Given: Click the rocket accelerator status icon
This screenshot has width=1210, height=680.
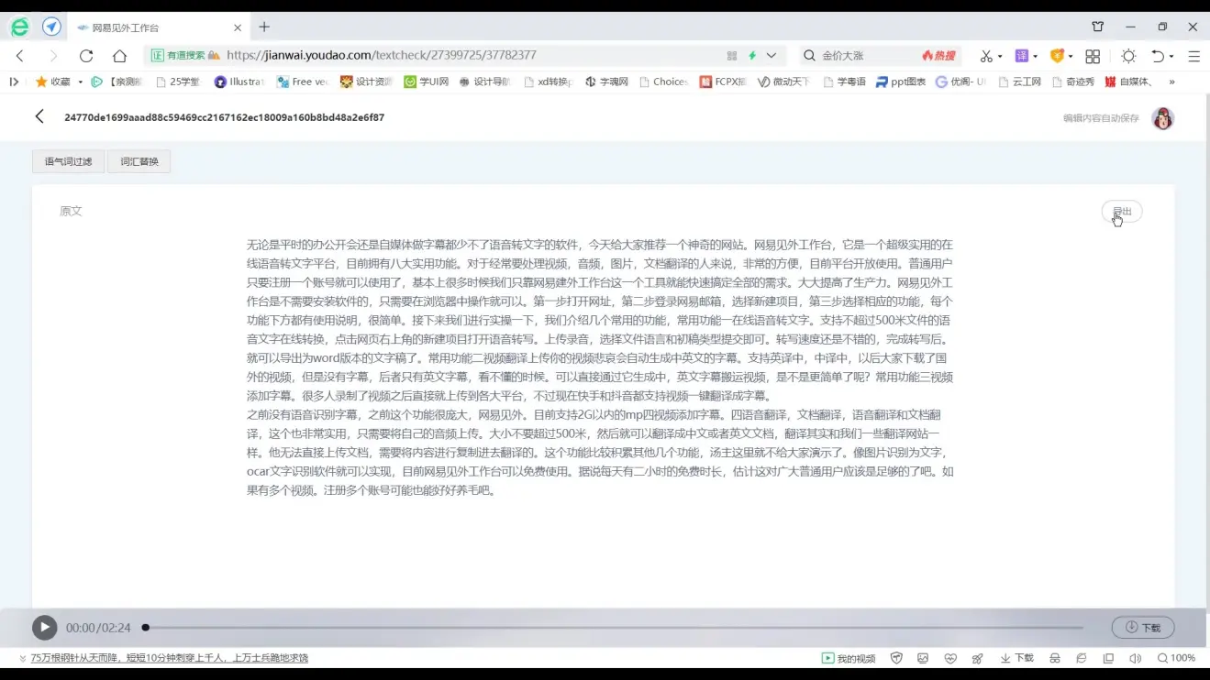Looking at the screenshot, I should [x=977, y=658].
